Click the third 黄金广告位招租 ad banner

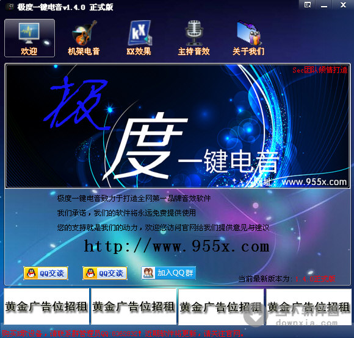tap(221, 306)
